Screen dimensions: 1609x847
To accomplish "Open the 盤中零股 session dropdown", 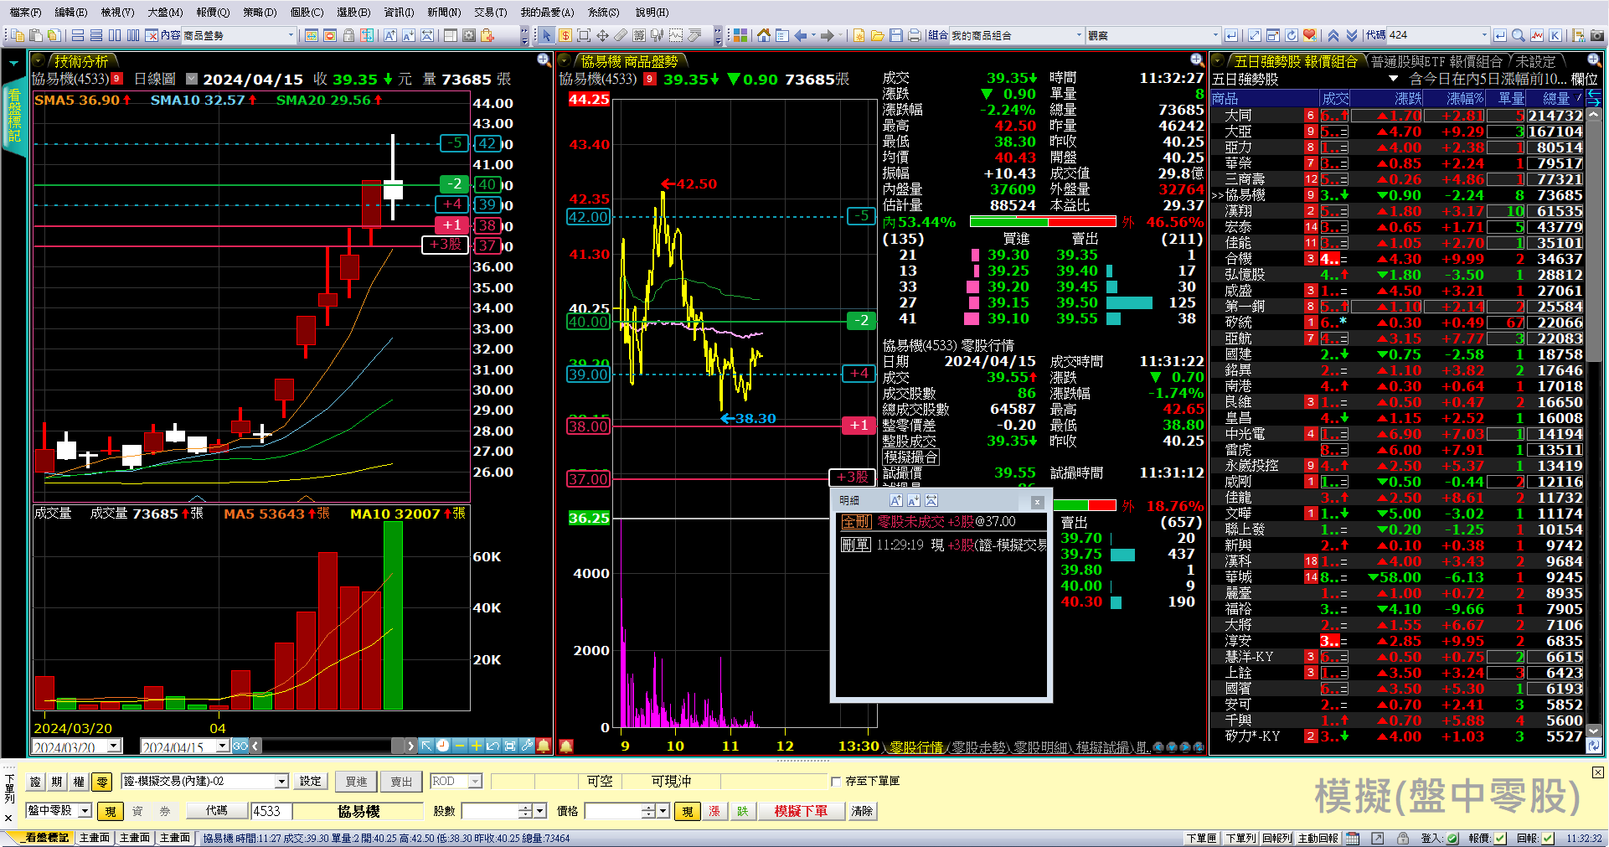I will (85, 811).
